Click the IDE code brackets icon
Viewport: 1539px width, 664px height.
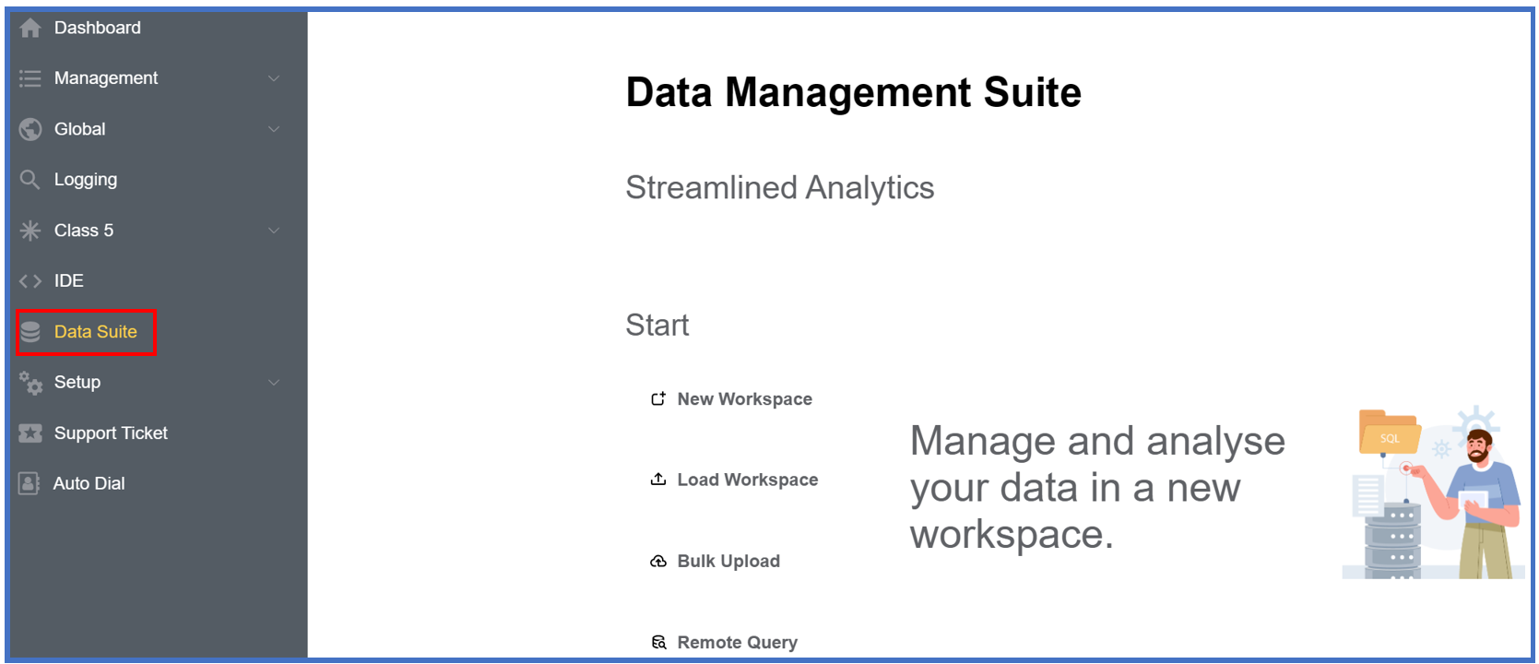pyautogui.click(x=30, y=281)
